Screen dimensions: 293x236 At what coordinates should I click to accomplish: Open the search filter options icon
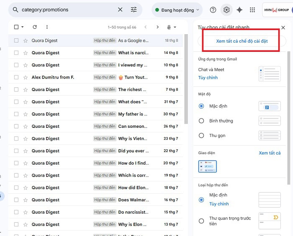point(134,10)
